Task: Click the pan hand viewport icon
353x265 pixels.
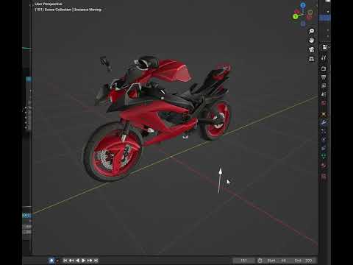Action: (x=311, y=40)
